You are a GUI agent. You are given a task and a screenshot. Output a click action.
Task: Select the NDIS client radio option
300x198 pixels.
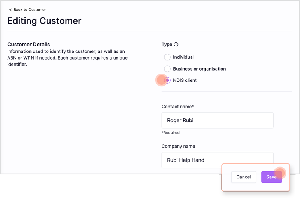[167, 80]
